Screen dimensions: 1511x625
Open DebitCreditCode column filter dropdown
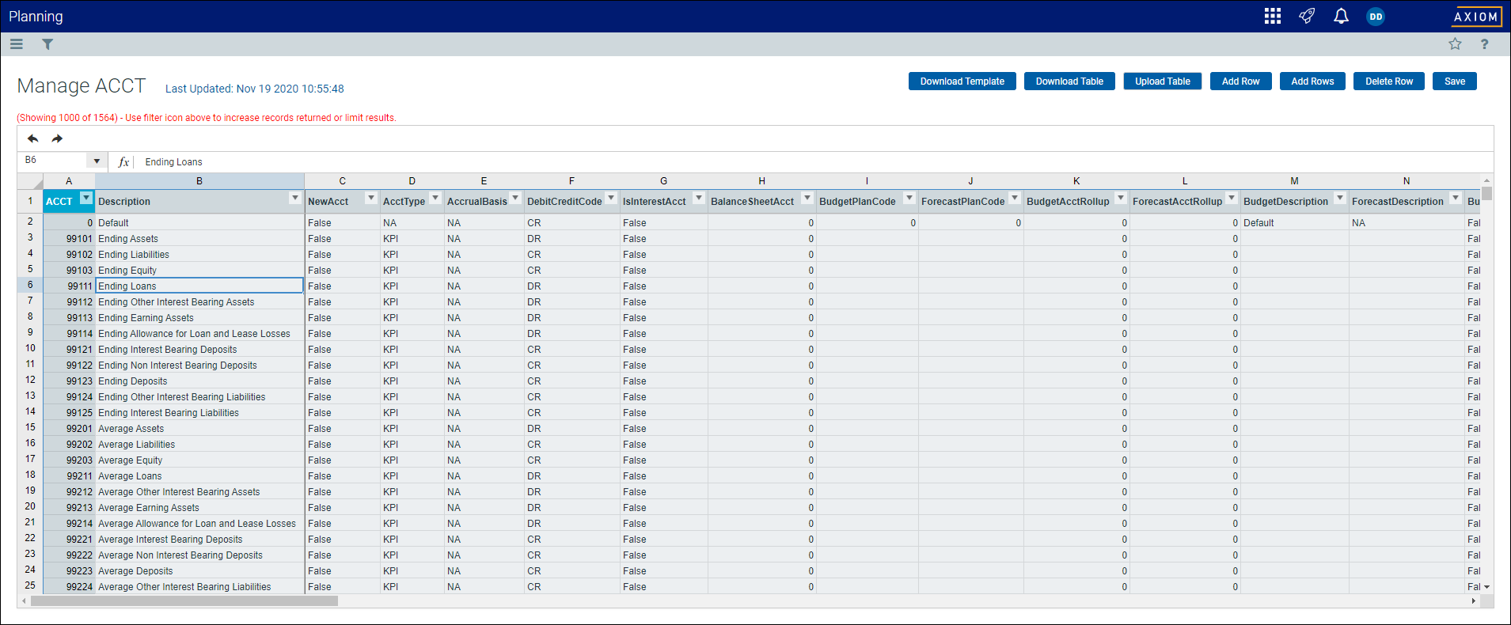click(x=611, y=198)
